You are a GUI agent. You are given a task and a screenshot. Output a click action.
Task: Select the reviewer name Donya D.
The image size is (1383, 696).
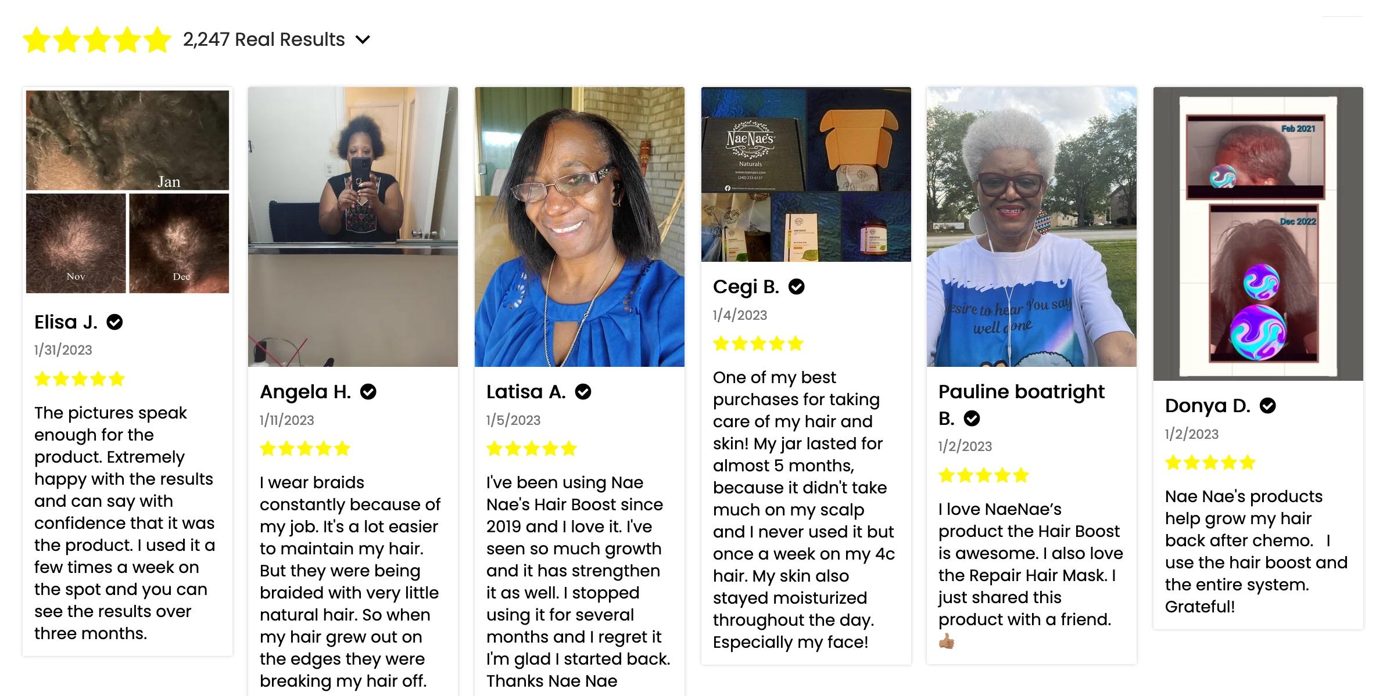(x=1208, y=406)
